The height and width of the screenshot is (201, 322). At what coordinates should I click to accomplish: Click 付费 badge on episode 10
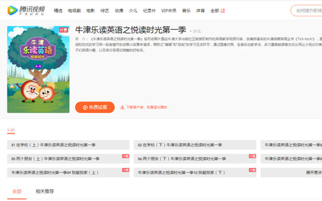[252, 170]
